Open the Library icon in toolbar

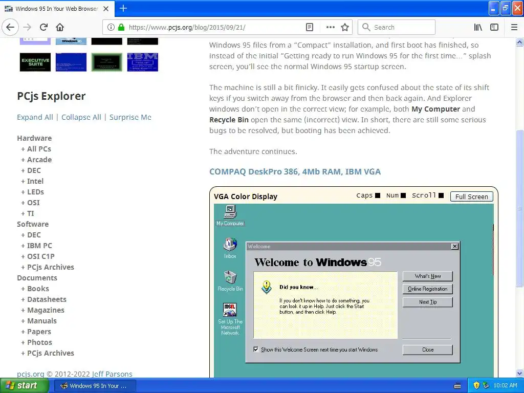pyautogui.click(x=478, y=27)
